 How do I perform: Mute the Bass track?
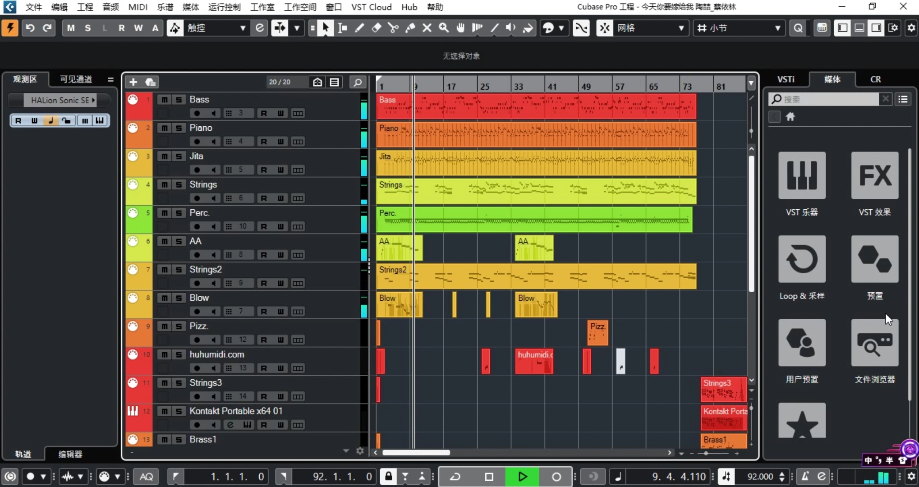coord(165,100)
